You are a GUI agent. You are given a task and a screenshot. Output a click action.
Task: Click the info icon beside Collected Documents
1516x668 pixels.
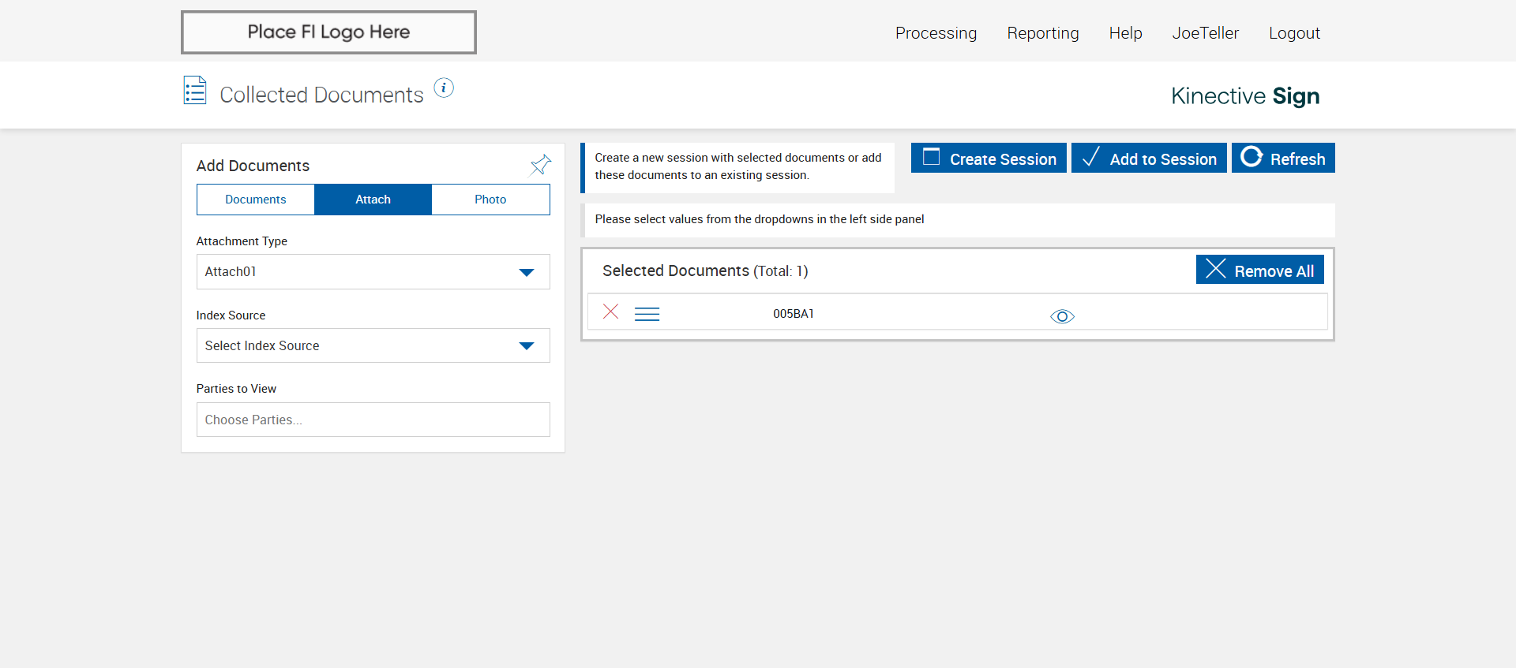(444, 88)
